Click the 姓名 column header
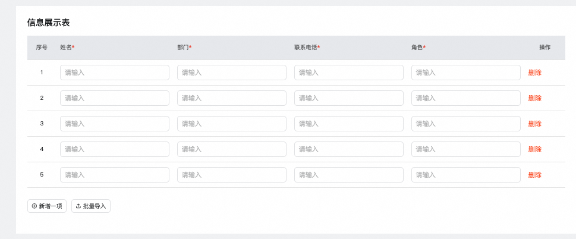The height and width of the screenshot is (239, 576). (67, 48)
